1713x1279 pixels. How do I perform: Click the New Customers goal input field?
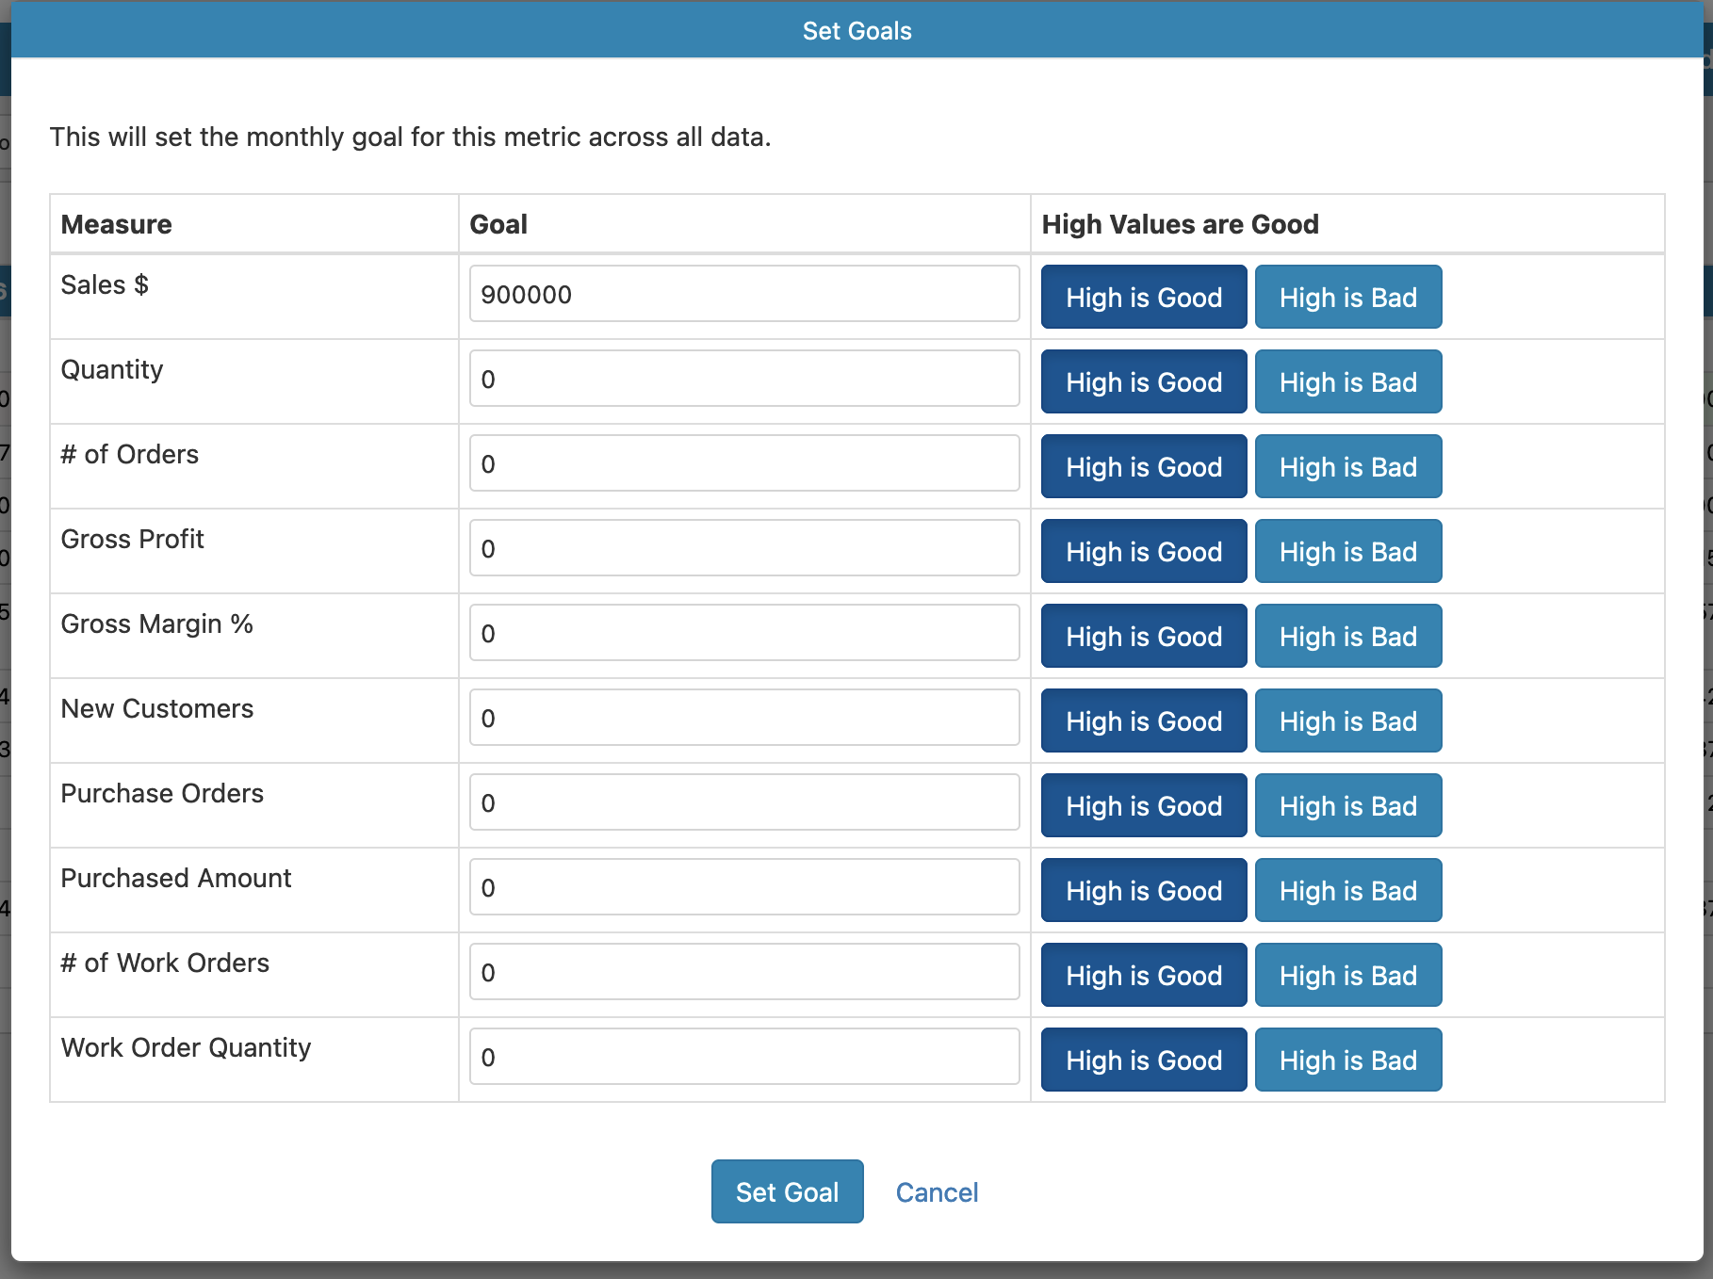pos(744,718)
